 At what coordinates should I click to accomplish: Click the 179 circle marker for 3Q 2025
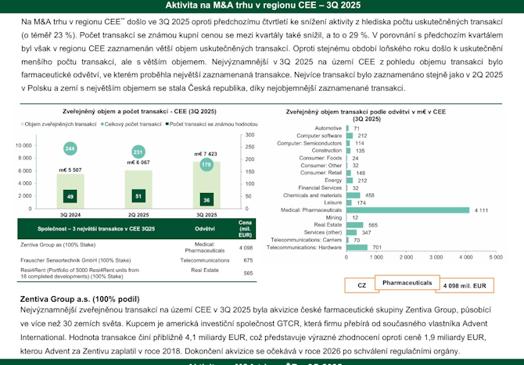[206, 165]
